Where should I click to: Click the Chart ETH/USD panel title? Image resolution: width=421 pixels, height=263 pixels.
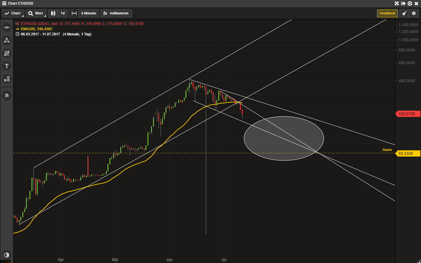[x=20, y=3]
